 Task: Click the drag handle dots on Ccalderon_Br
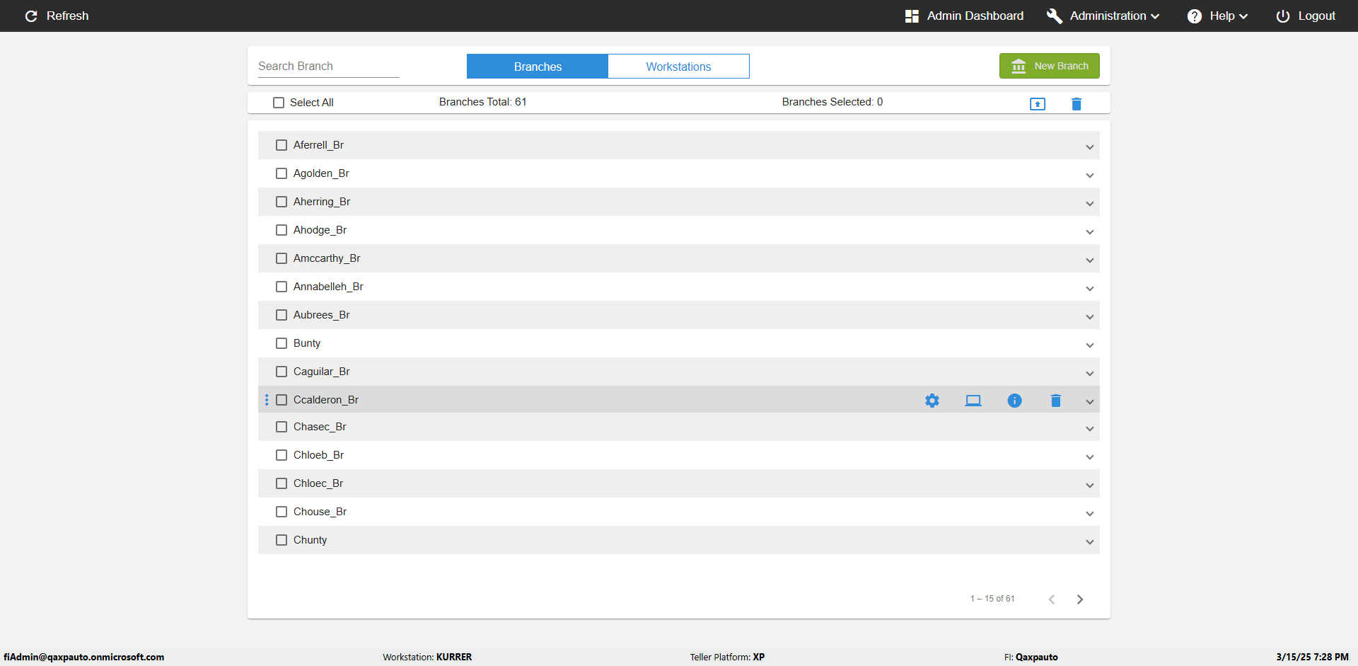tap(267, 400)
